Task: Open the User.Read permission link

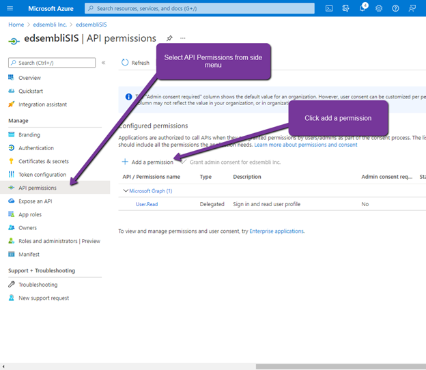Action: (x=147, y=204)
